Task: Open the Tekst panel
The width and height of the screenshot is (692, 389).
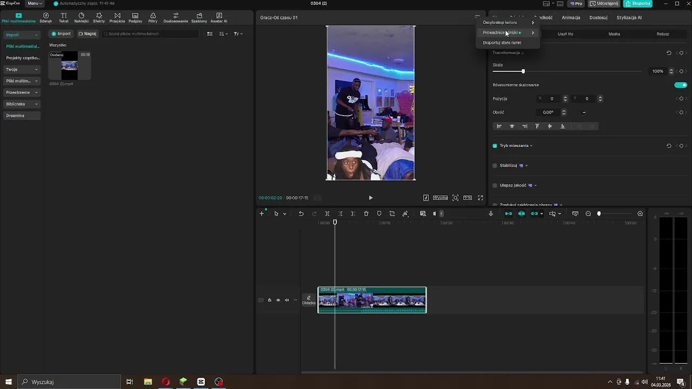Action: 64,18
